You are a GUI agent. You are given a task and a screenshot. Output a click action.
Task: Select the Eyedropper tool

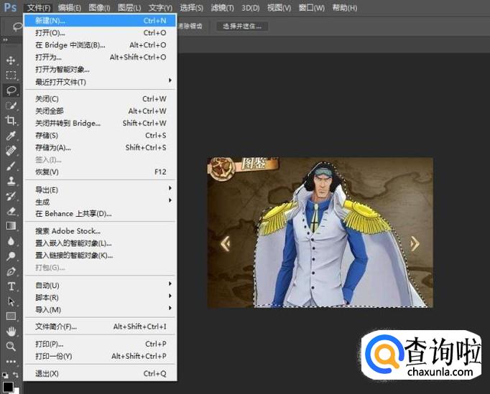click(x=11, y=136)
